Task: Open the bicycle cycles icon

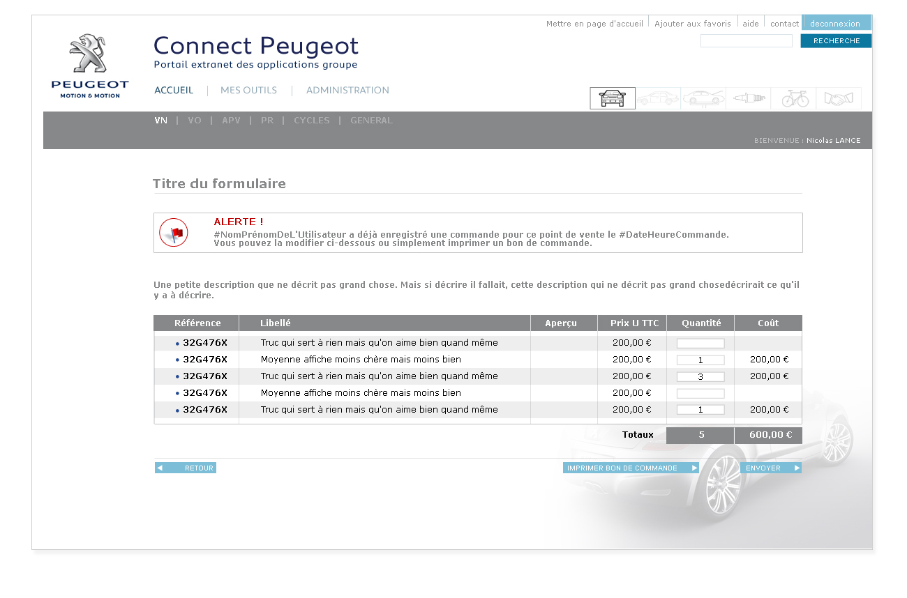Action: coord(794,98)
